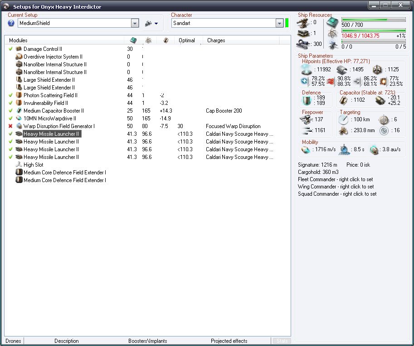Image resolution: width=414 pixels, height=346 pixels.
Task: Select the Photon Scattering Field II row
Action: click(x=147, y=95)
